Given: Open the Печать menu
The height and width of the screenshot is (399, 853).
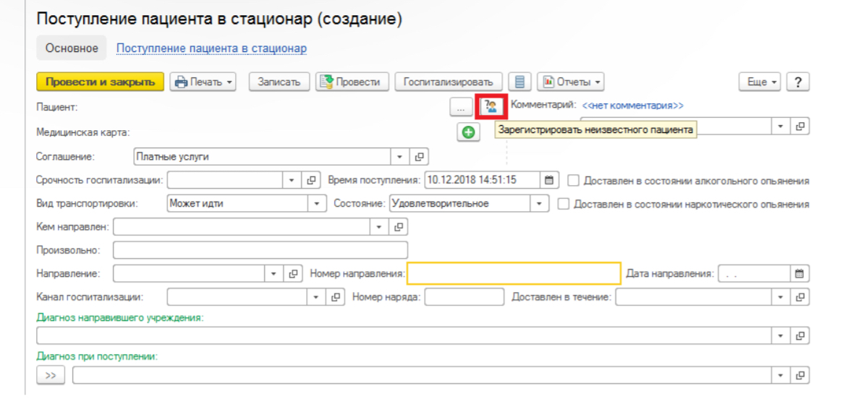Looking at the screenshot, I should pyautogui.click(x=203, y=82).
